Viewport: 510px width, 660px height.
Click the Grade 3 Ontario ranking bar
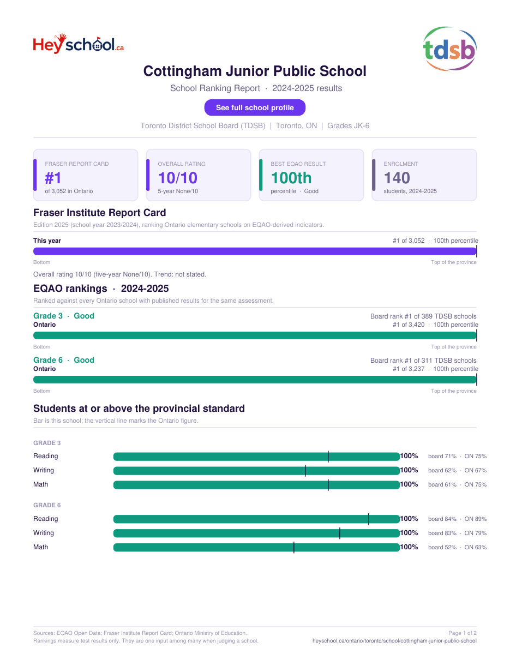[x=255, y=335]
